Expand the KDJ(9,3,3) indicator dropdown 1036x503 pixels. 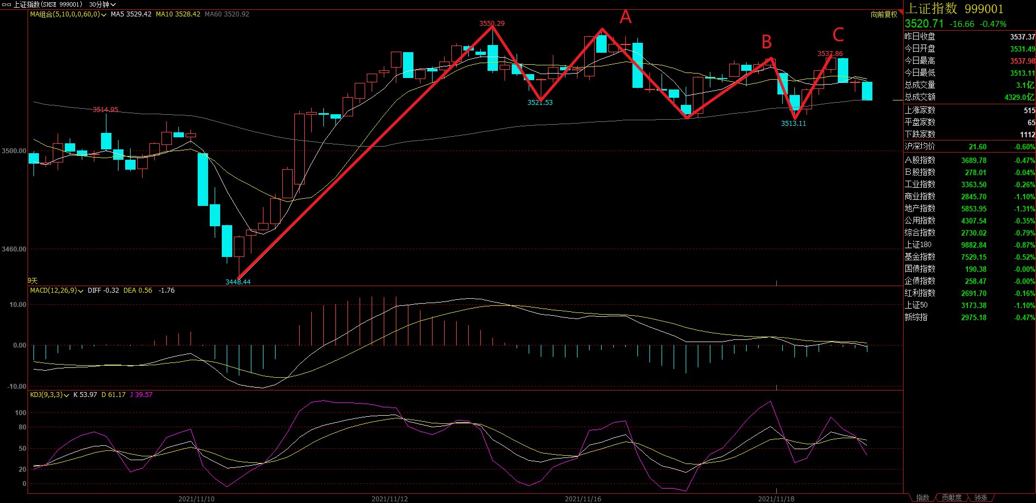pyautogui.click(x=66, y=395)
